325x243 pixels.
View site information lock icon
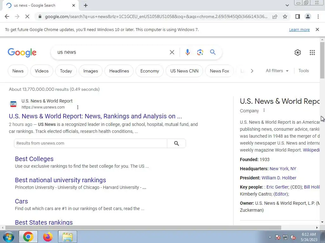click(x=40, y=16)
